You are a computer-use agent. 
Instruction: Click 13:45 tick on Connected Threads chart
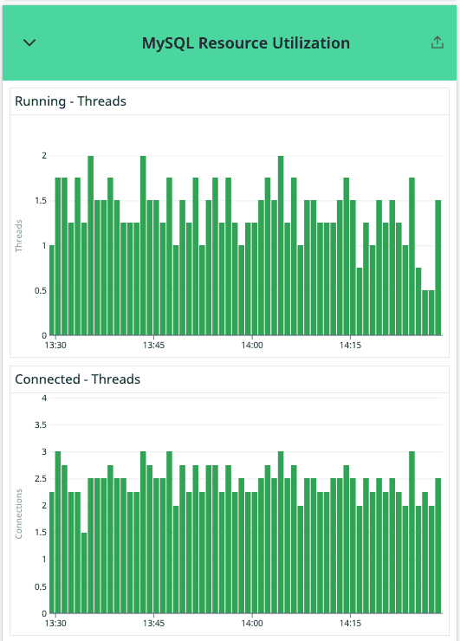point(153,623)
